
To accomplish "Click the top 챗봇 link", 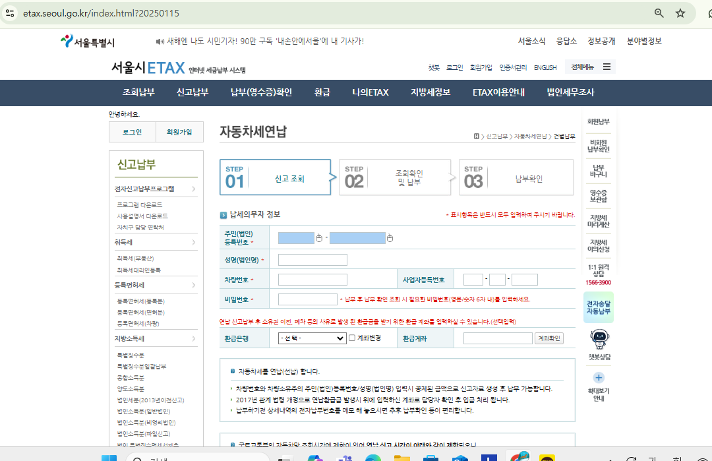I will (434, 68).
